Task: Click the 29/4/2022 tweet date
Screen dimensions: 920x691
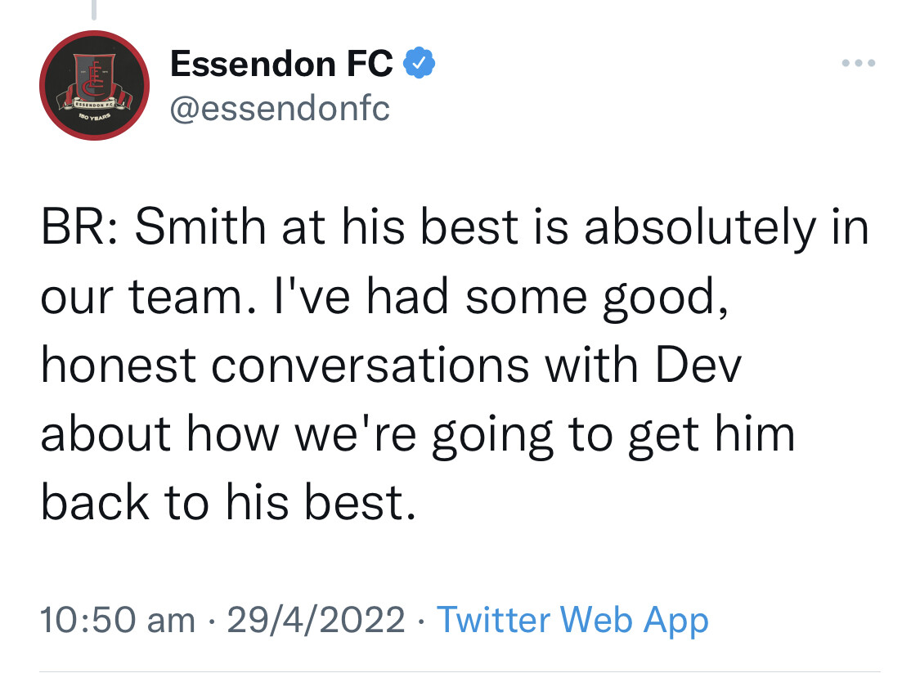Action: tap(316, 620)
